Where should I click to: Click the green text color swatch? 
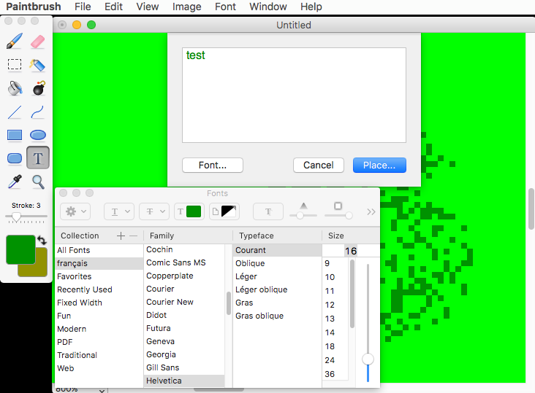[x=194, y=211]
